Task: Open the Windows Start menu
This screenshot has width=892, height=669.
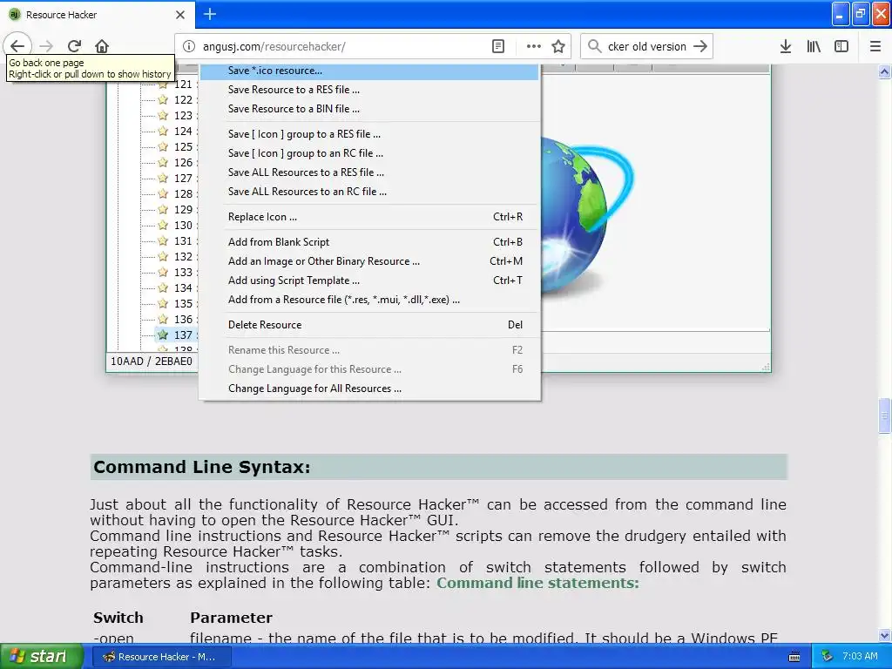Action: [42, 657]
